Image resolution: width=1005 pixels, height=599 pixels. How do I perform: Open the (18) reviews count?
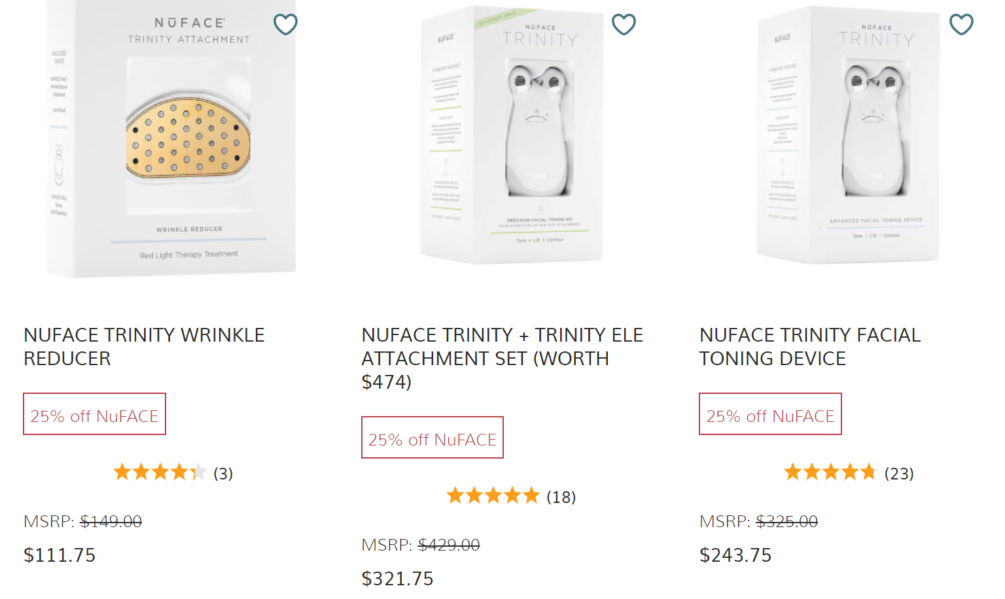(561, 497)
